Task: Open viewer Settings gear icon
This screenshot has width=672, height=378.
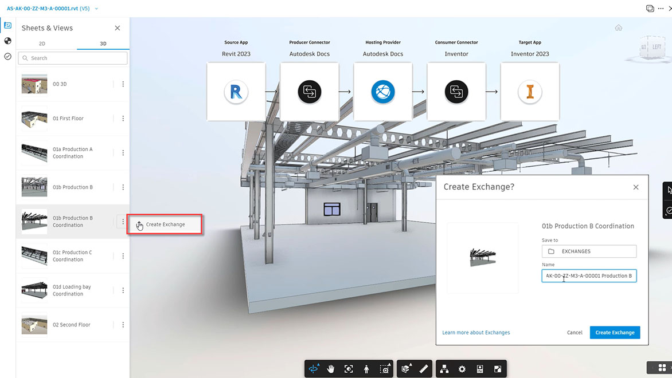Action: click(462, 369)
